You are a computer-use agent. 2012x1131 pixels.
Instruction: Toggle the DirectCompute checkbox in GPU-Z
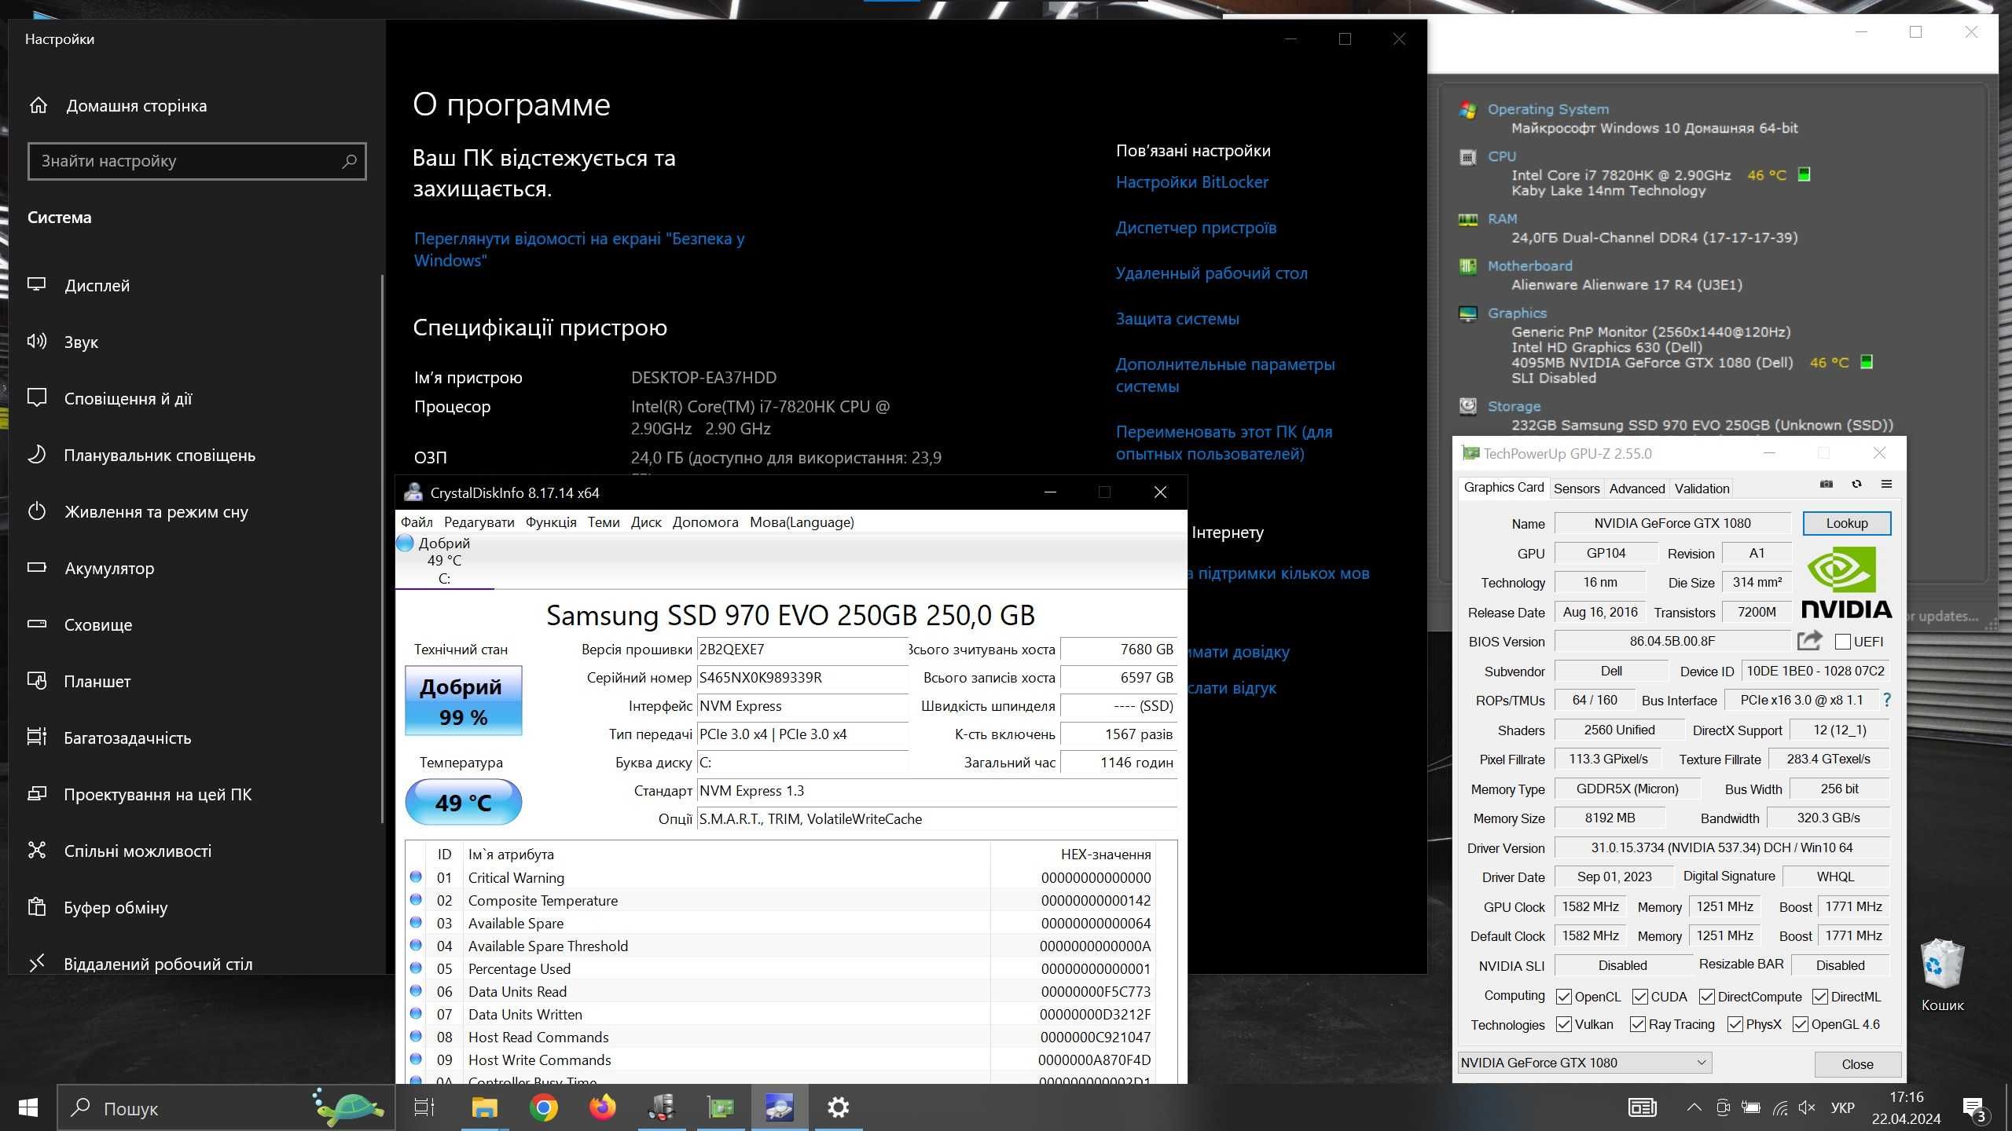(x=1706, y=997)
